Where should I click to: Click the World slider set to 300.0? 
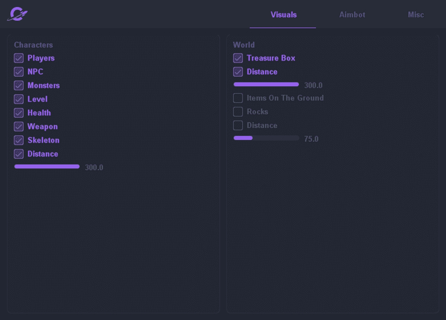(266, 85)
